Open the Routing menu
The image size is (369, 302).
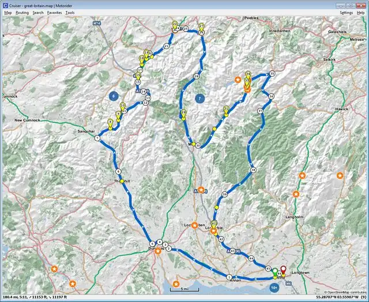(x=22, y=12)
